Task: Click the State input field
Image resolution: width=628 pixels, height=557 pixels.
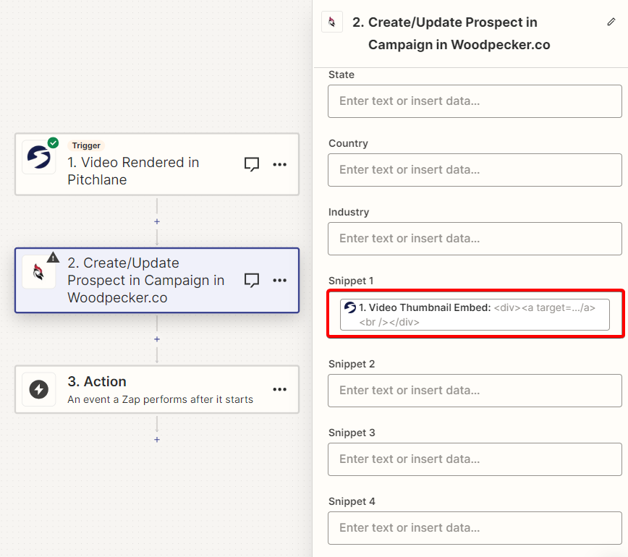Action: coord(475,101)
